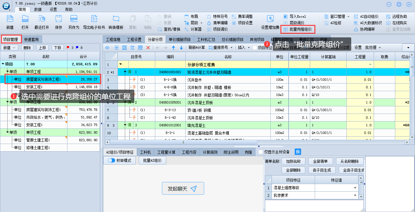The image size is (415, 212).
Task: Open 特殊符号 special symbols
Action: pos(217,16)
